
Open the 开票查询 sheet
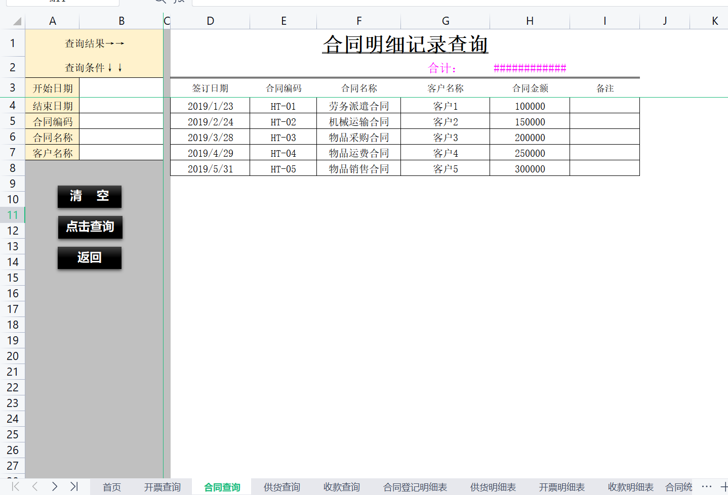(162, 487)
